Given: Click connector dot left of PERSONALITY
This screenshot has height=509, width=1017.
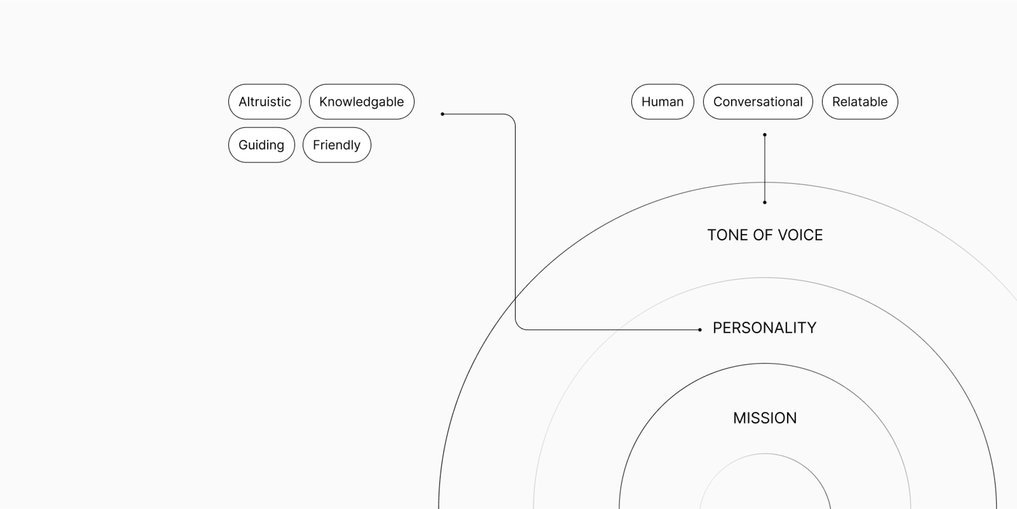Looking at the screenshot, I should [x=700, y=330].
